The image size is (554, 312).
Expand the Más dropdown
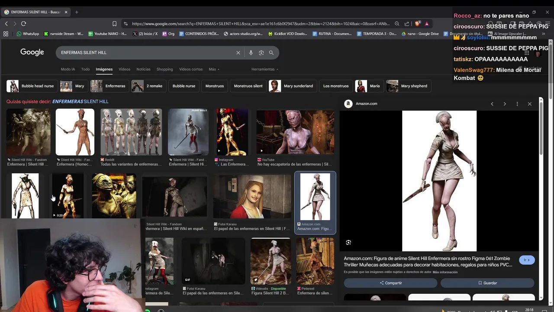tap(214, 69)
